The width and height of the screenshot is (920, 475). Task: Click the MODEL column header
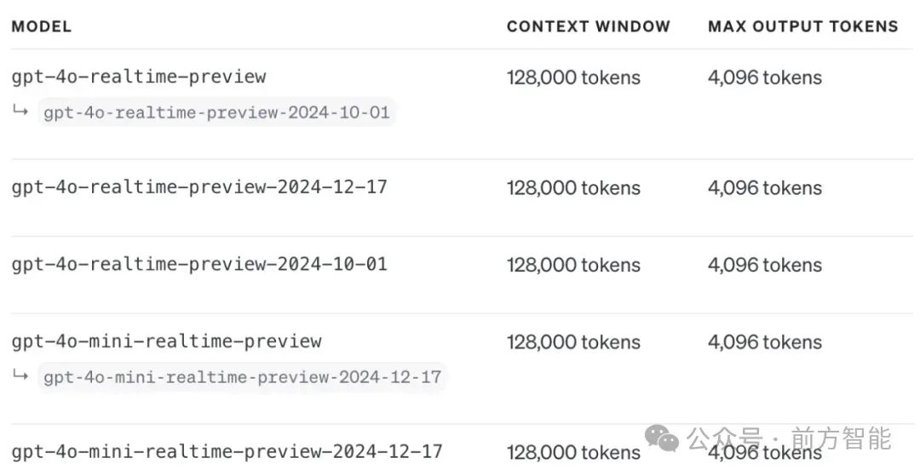coord(41,26)
